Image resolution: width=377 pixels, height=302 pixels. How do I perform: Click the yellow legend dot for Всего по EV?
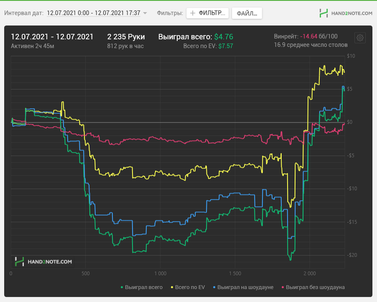coord(172,287)
